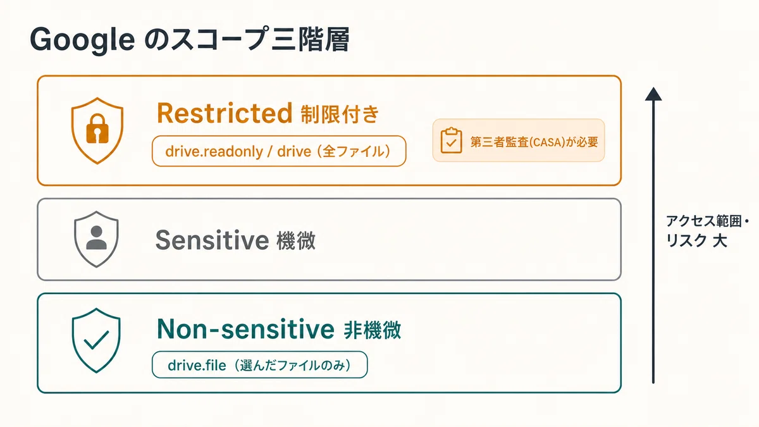This screenshot has height=427, width=759.
Task: Click the person silhouette shield icon
Action: point(96,240)
